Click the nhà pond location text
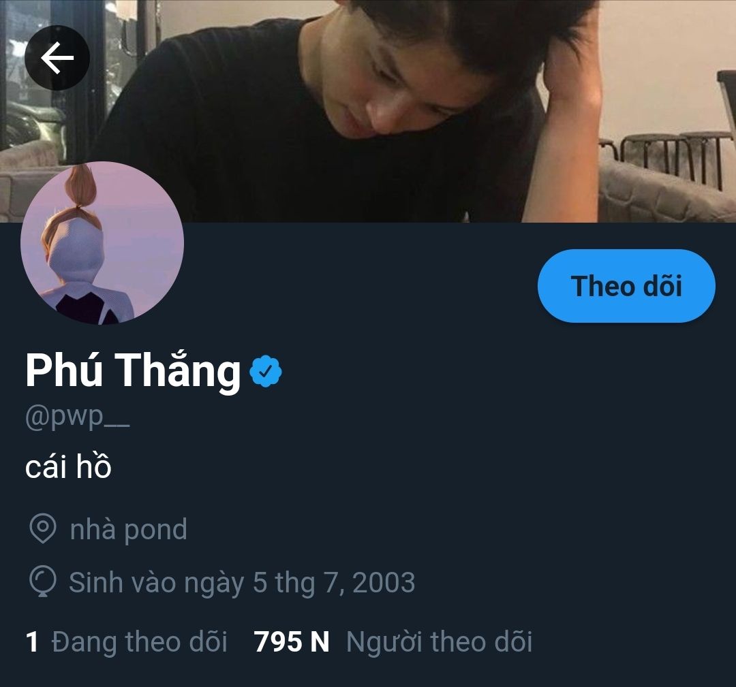 pos(129,530)
